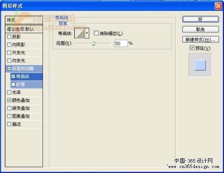Select the 混合选项:默认 blending options entry
224x173 pixels.
coord(24,29)
